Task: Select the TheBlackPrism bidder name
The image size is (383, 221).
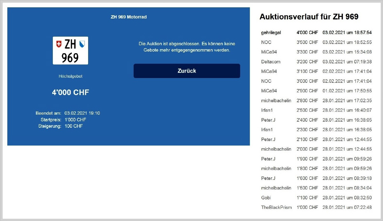Action: pyautogui.click(x=276, y=207)
